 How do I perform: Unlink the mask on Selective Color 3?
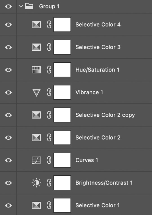(x=49, y=47)
